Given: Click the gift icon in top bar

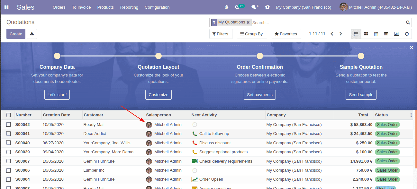Looking at the screenshot, I should click(x=267, y=7).
